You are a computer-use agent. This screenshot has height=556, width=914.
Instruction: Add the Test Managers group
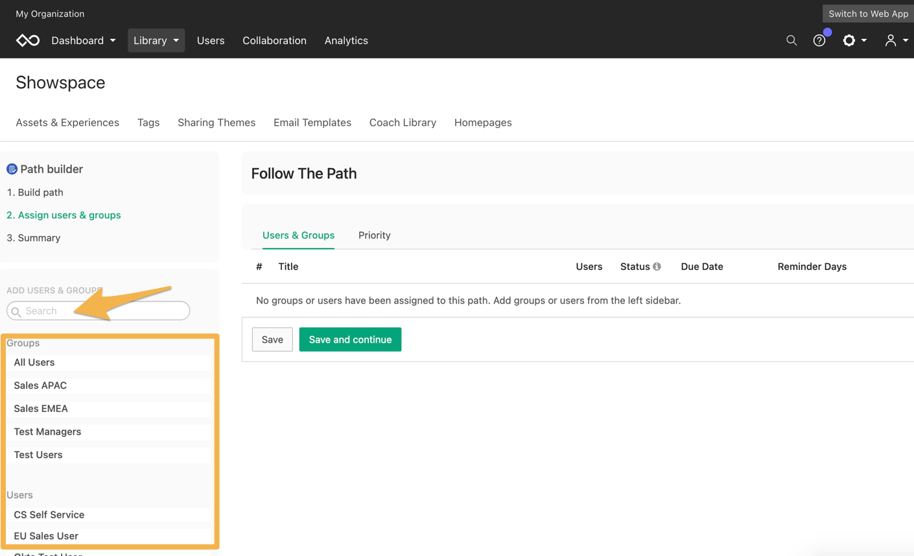(110, 431)
